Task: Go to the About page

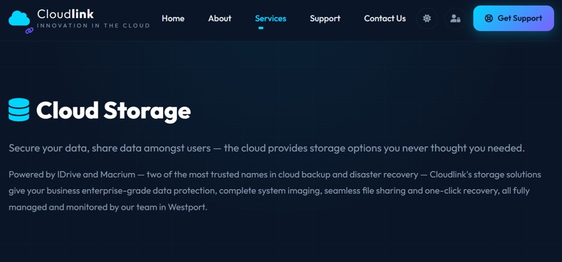Action: (x=220, y=18)
